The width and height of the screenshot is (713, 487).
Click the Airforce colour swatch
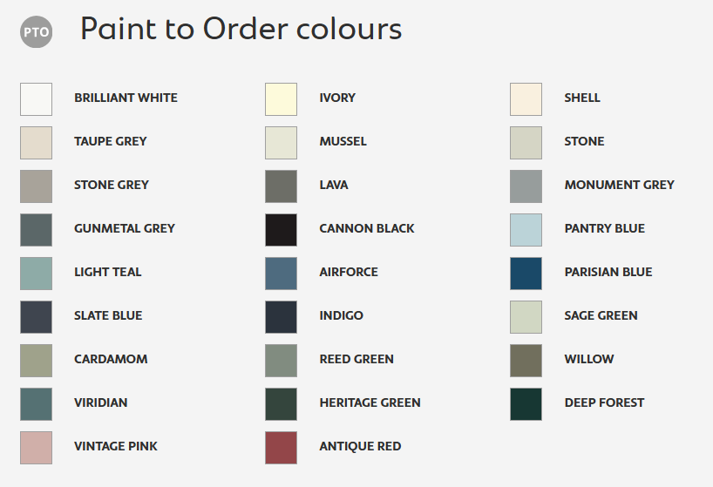tap(281, 273)
